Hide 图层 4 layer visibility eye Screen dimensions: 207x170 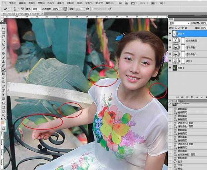(170, 33)
